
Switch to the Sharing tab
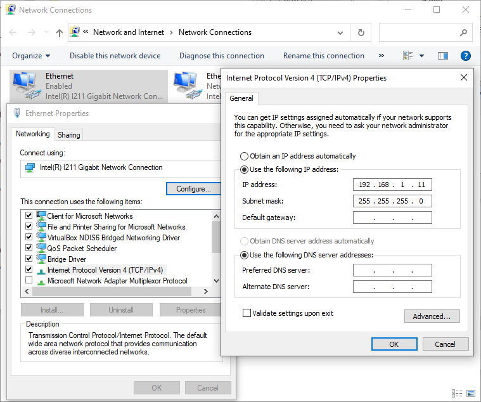(68, 135)
